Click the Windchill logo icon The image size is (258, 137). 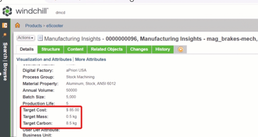(7, 11)
